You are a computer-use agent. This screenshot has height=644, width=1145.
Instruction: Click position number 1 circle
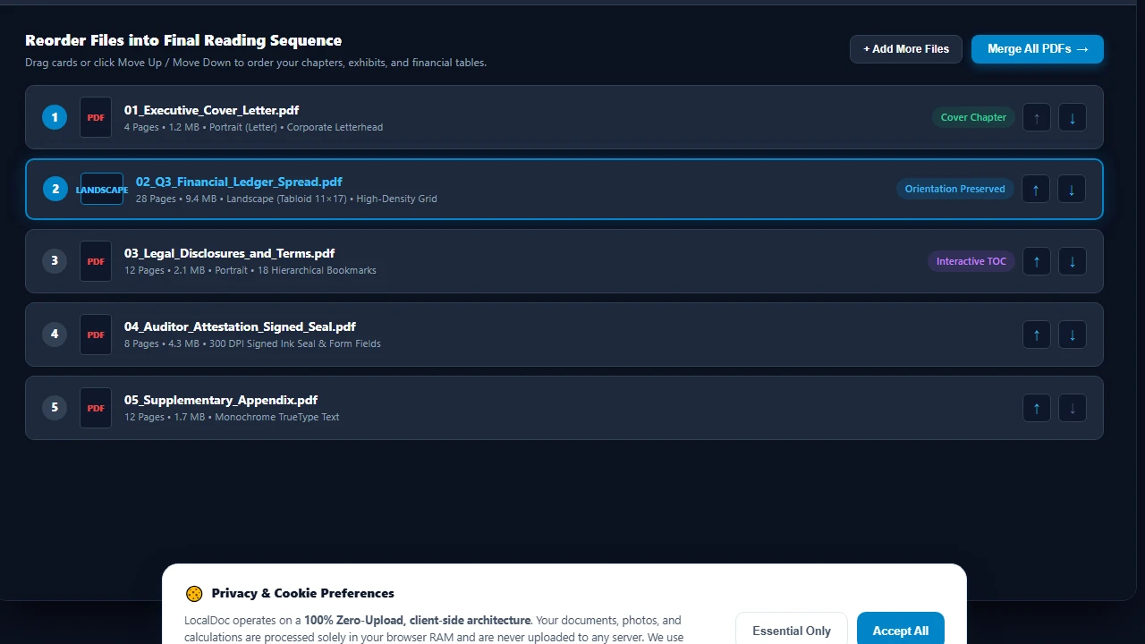click(55, 117)
